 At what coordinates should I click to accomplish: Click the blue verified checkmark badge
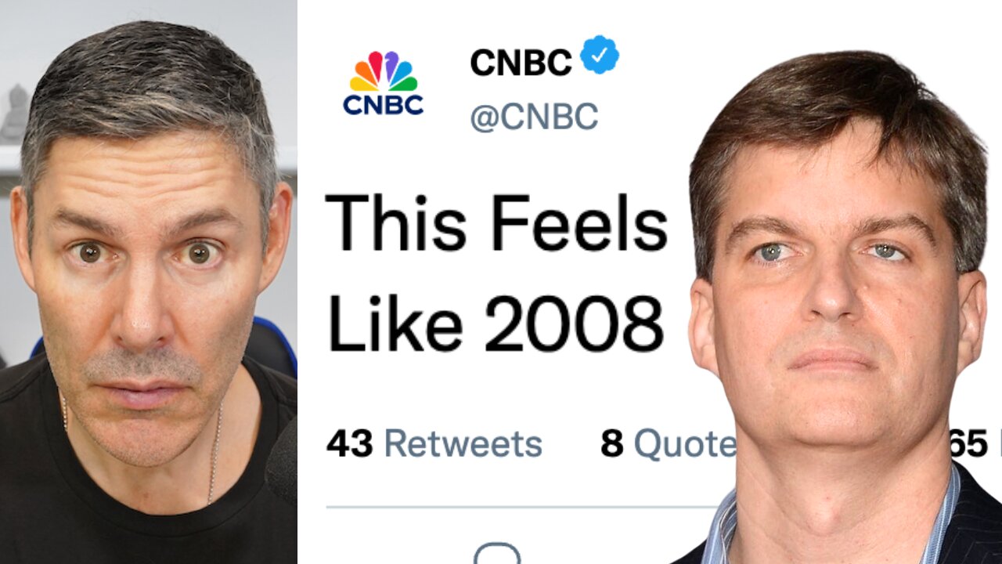point(600,55)
